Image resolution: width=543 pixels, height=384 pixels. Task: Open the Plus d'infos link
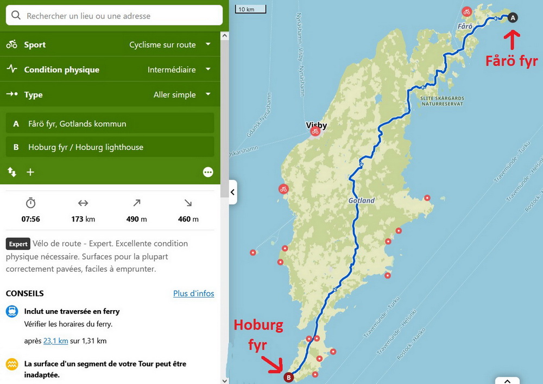pos(194,293)
